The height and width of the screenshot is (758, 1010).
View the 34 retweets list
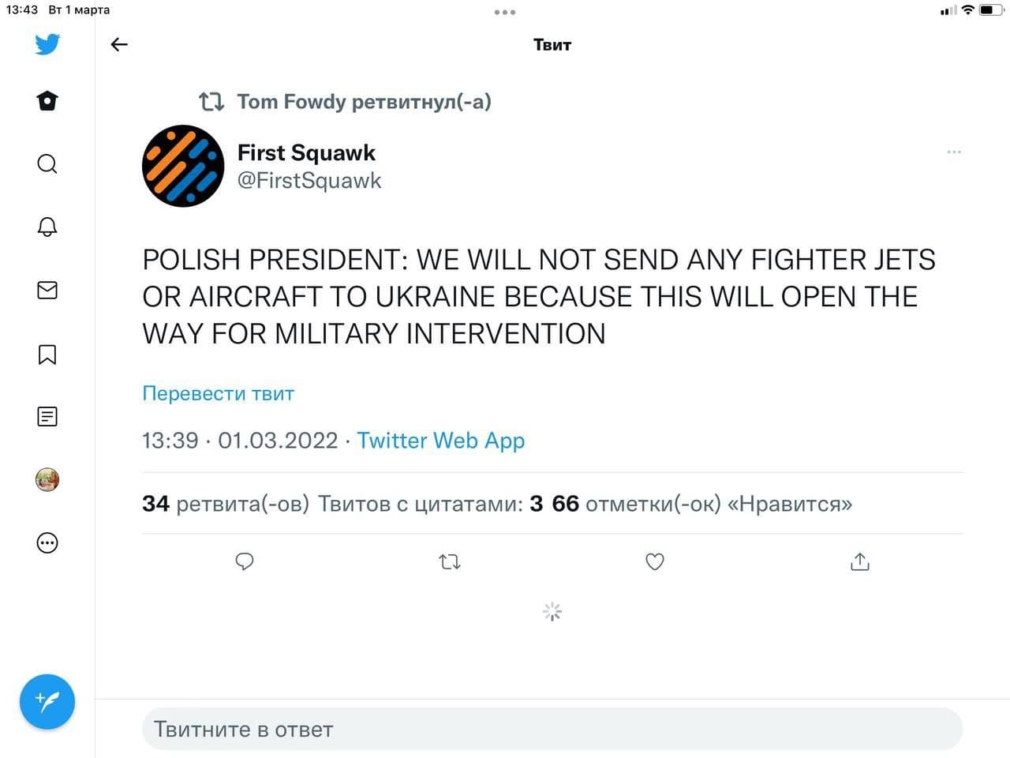[x=226, y=504]
